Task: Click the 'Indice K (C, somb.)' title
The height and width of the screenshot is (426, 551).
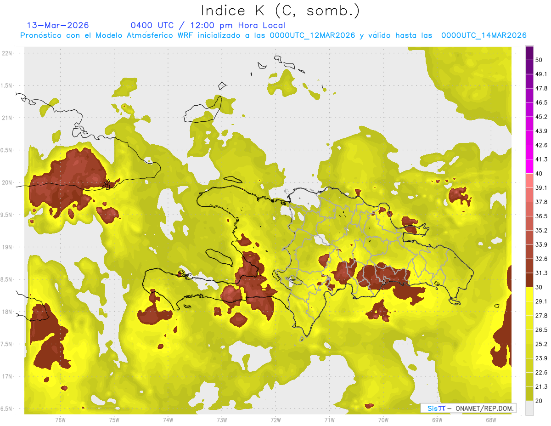Action: tap(281, 10)
